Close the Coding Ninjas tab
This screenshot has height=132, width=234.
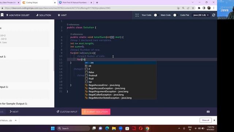point(55,3)
